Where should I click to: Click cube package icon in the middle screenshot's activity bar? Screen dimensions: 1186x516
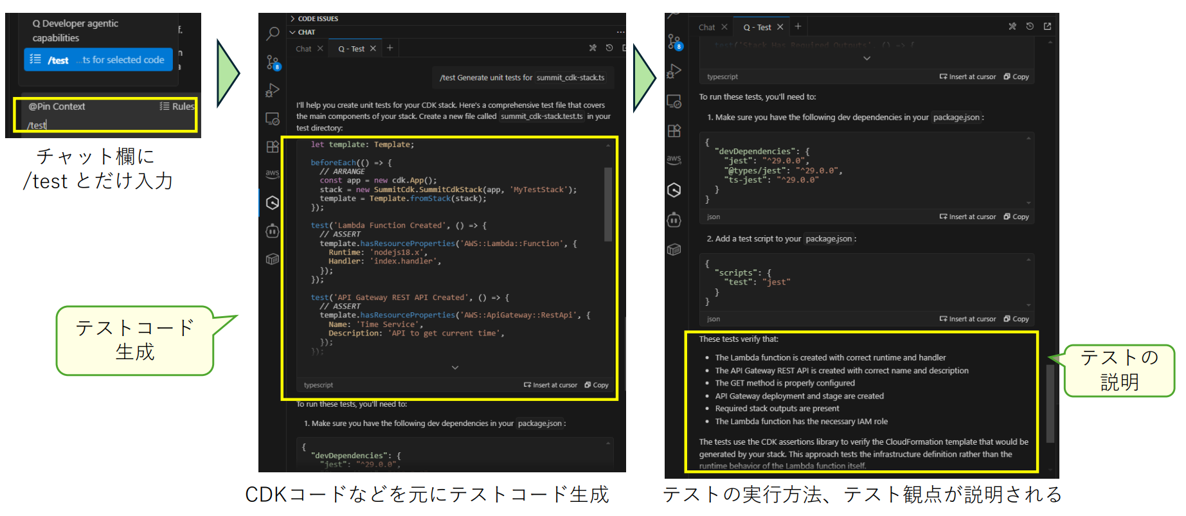click(273, 259)
